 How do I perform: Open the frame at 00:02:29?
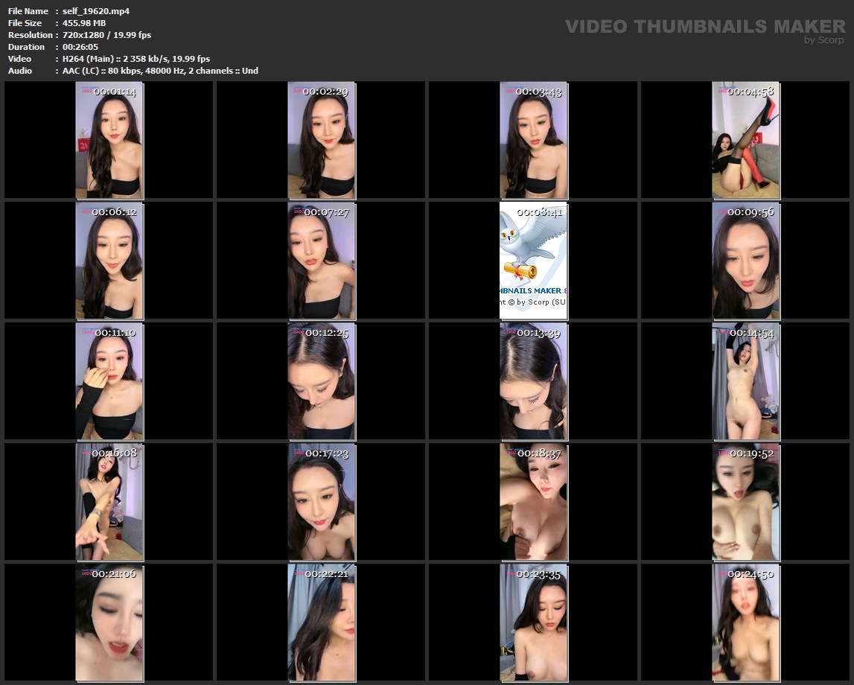322,140
